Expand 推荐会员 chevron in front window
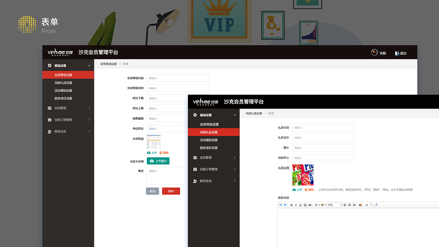 tap(235, 181)
